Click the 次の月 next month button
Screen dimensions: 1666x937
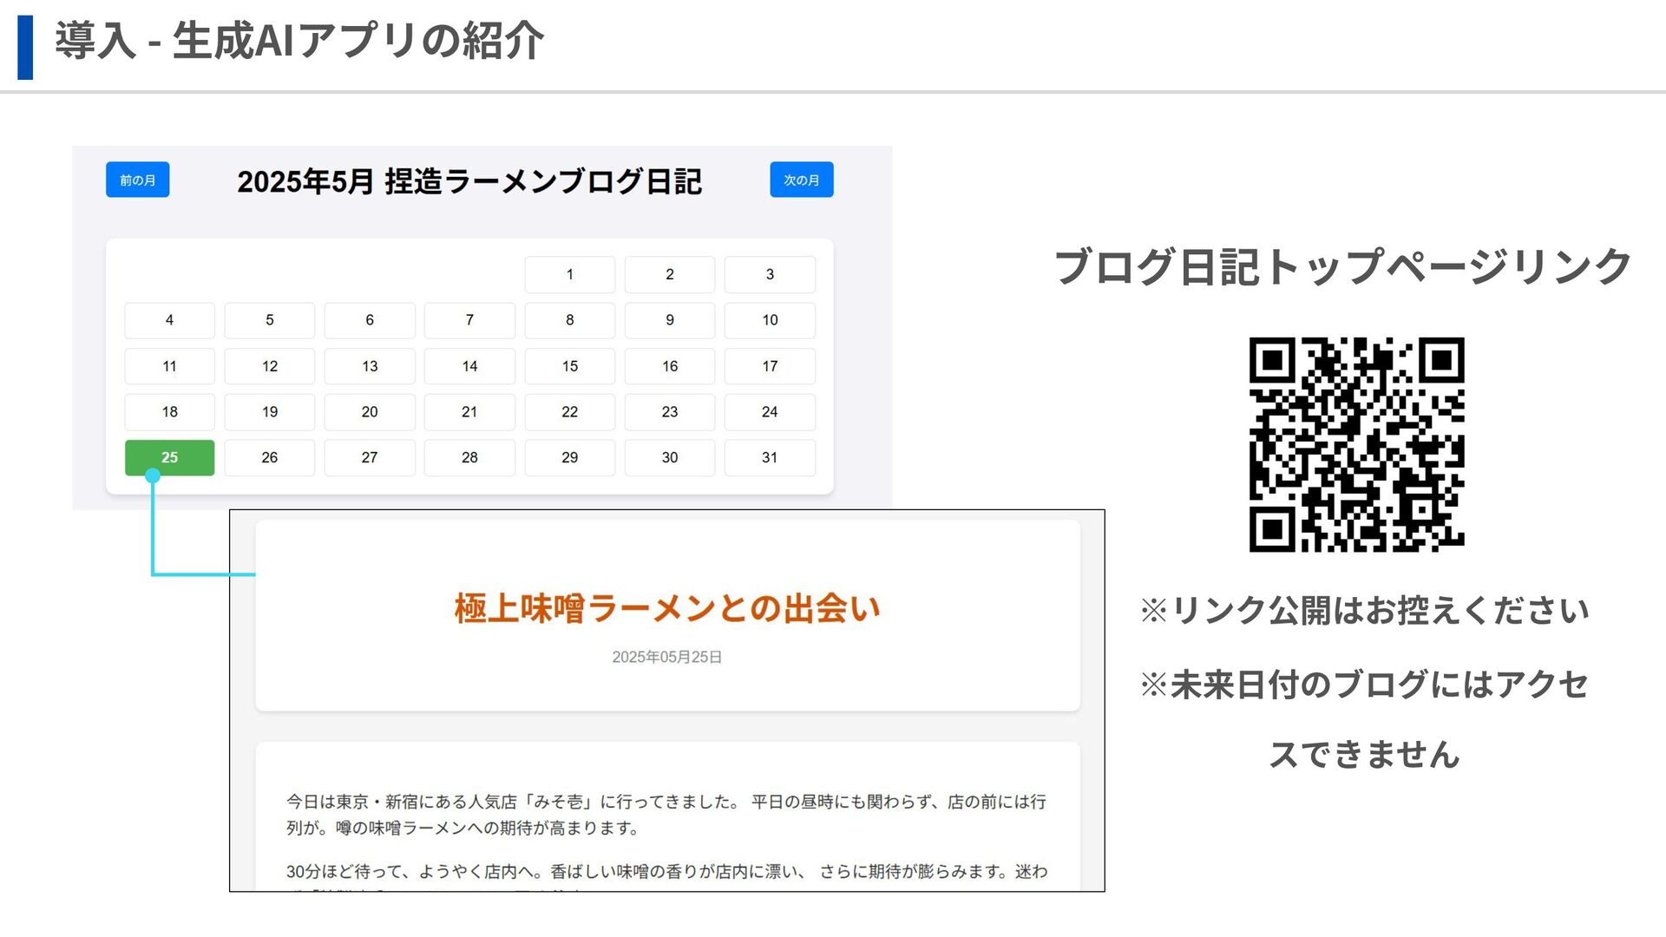click(x=801, y=180)
